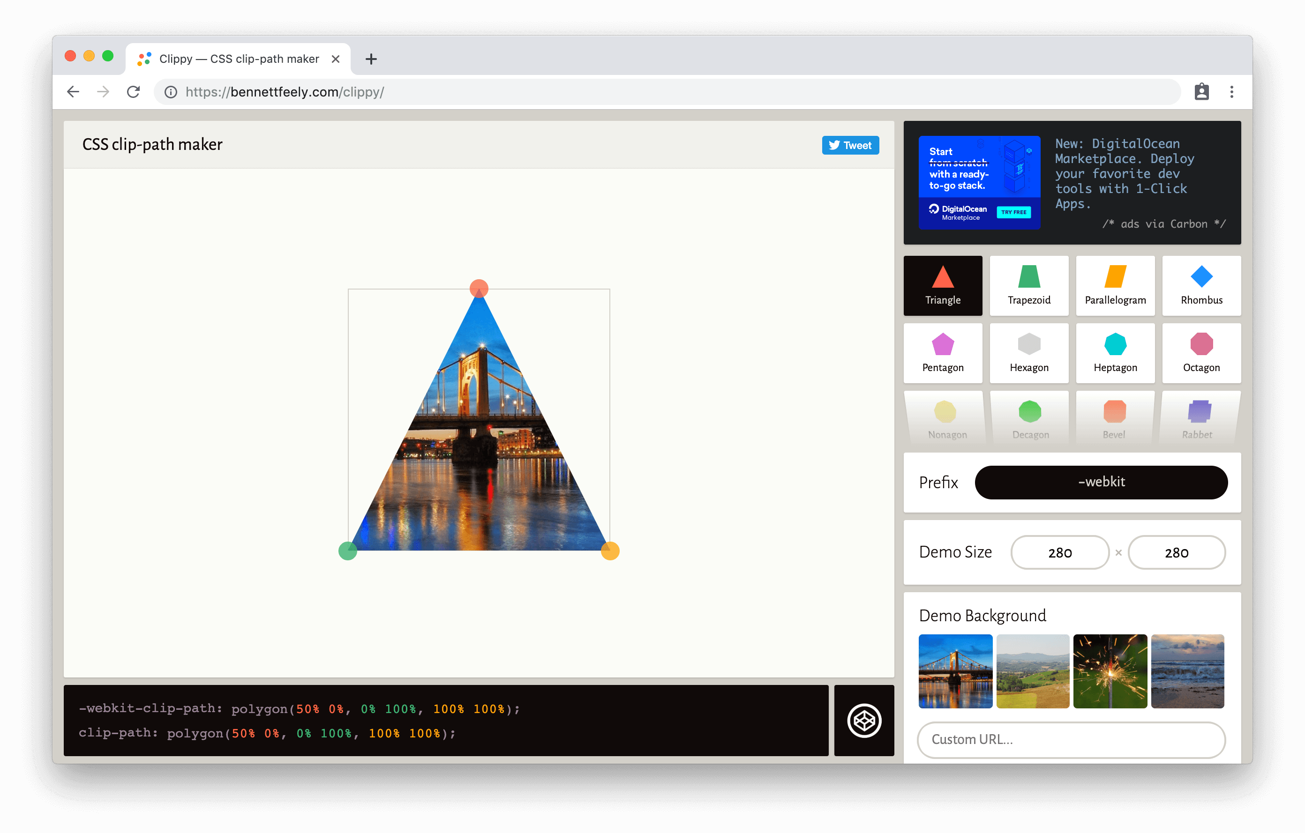Click the green bottom-left vertex handle
This screenshot has height=833, width=1305.
coord(347,551)
